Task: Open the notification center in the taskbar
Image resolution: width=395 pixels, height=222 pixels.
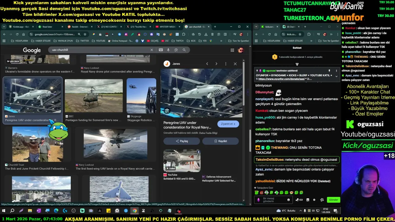Action: coord(335,211)
